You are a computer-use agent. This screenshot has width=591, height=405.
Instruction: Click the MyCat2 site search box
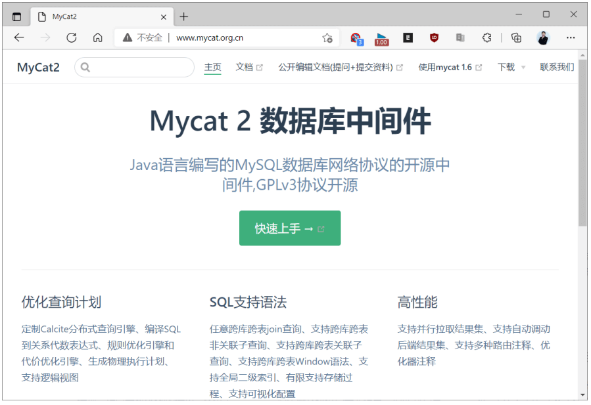coord(135,68)
